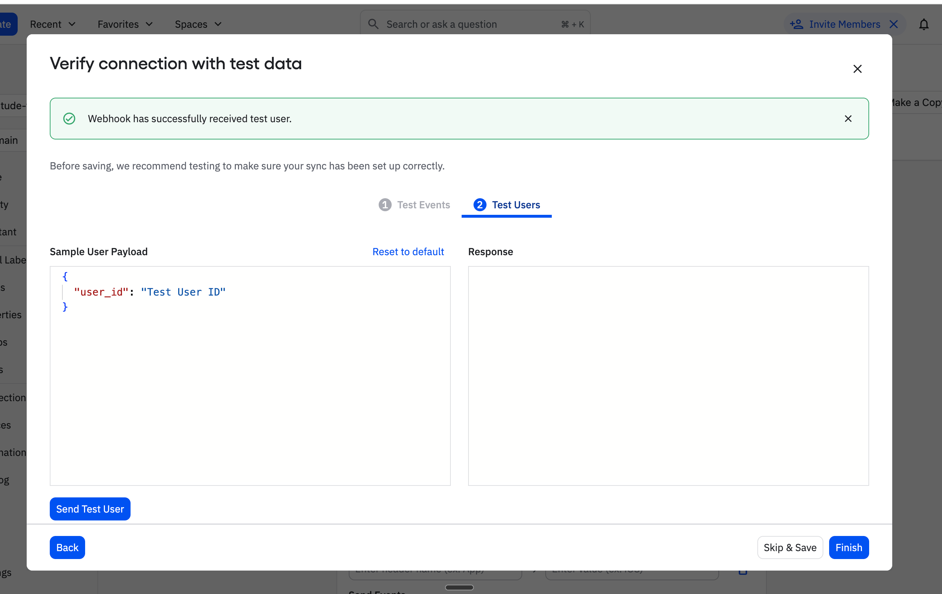Click the step 2 number badge

(x=480, y=205)
